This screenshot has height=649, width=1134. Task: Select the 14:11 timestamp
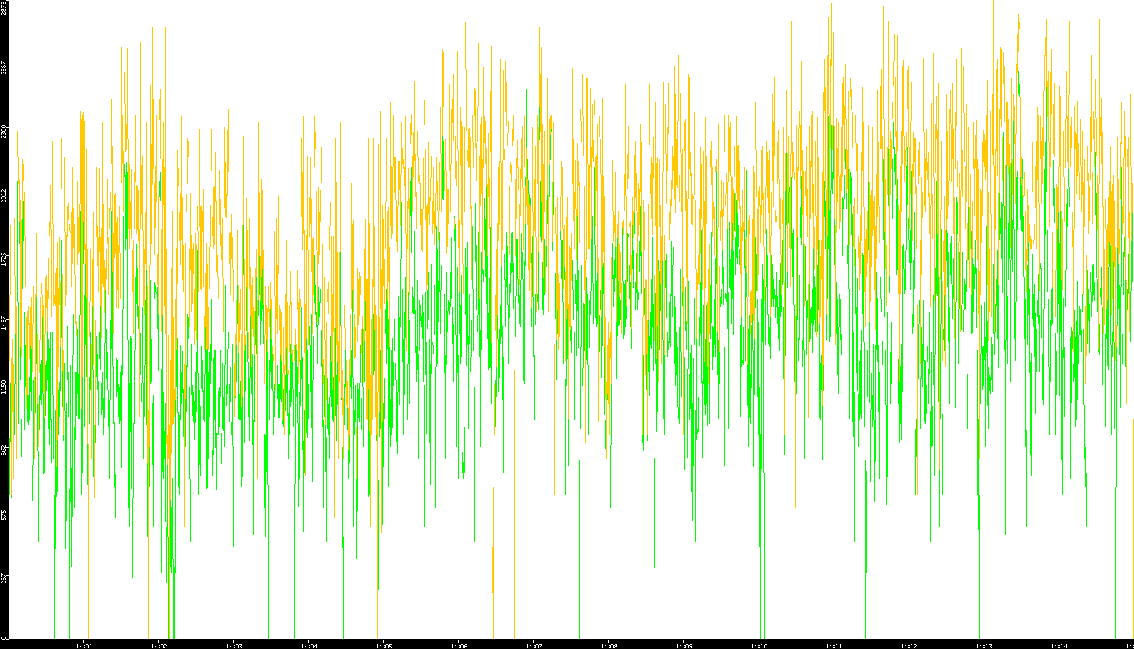(x=833, y=646)
